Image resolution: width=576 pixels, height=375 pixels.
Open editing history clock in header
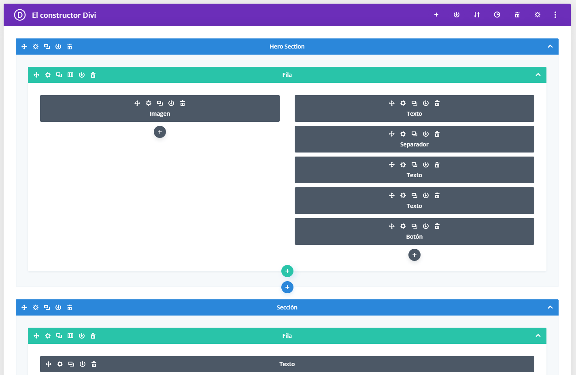pyautogui.click(x=497, y=15)
